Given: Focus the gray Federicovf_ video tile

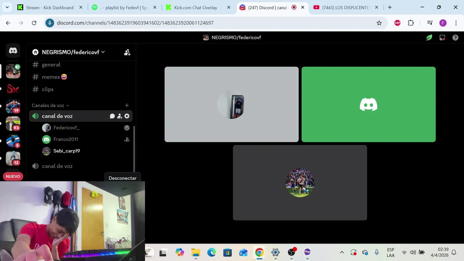Looking at the screenshot, I should pos(232,104).
